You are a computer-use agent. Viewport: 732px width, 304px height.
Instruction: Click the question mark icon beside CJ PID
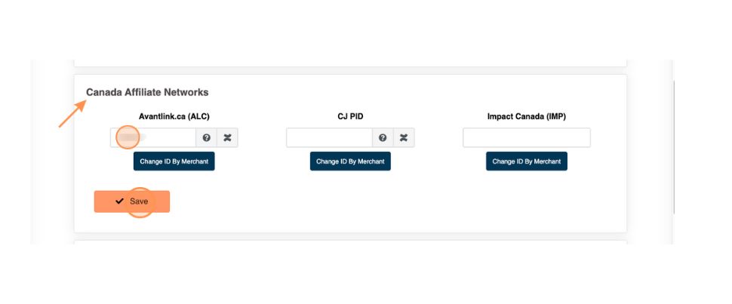[x=383, y=138]
